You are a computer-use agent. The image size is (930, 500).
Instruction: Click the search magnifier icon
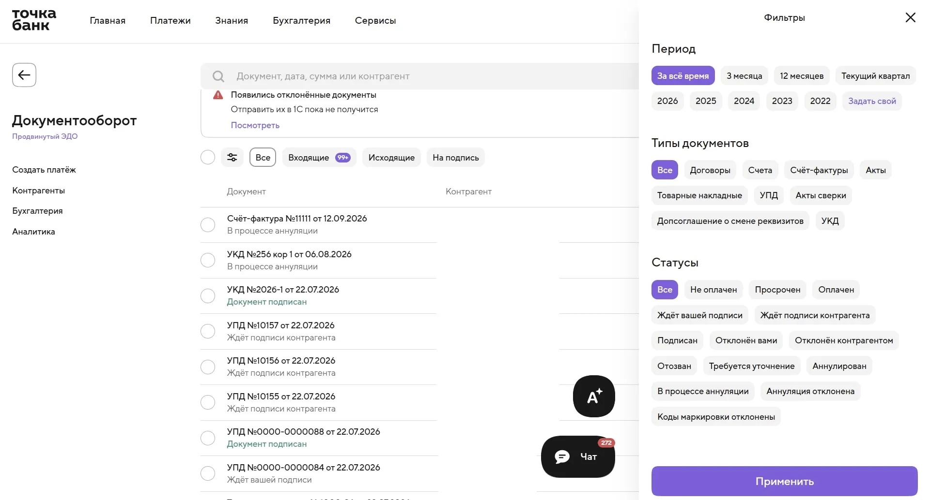tap(218, 76)
